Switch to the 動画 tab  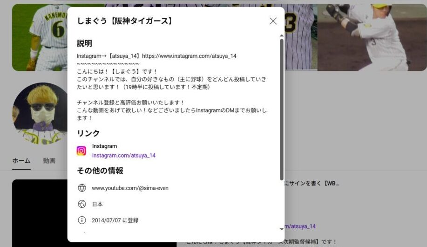click(x=49, y=161)
